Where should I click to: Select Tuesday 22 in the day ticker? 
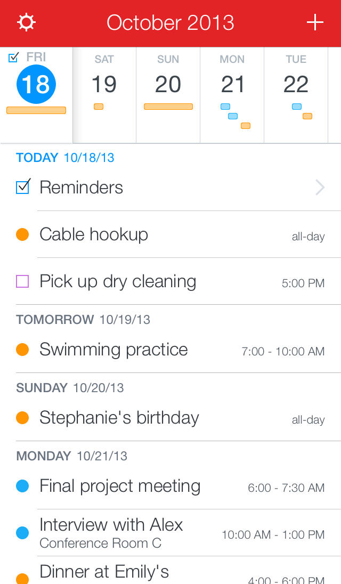point(296,84)
